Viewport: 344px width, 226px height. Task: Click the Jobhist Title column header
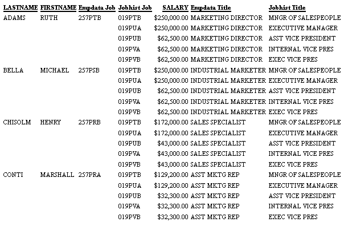pyautogui.click(x=287, y=7)
